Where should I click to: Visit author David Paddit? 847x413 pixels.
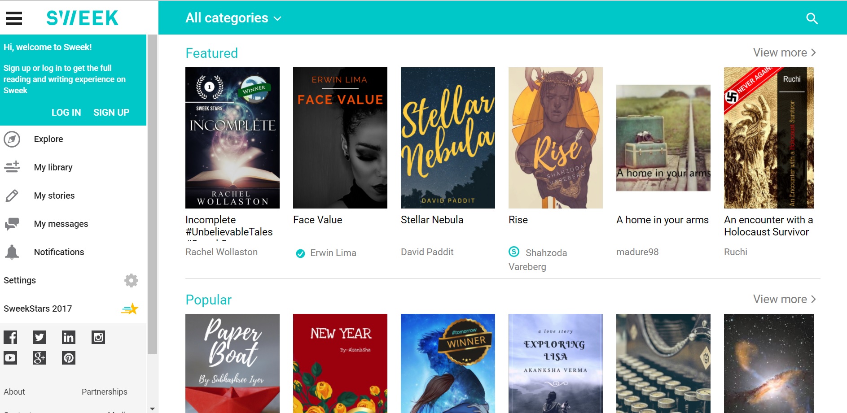pos(427,252)
